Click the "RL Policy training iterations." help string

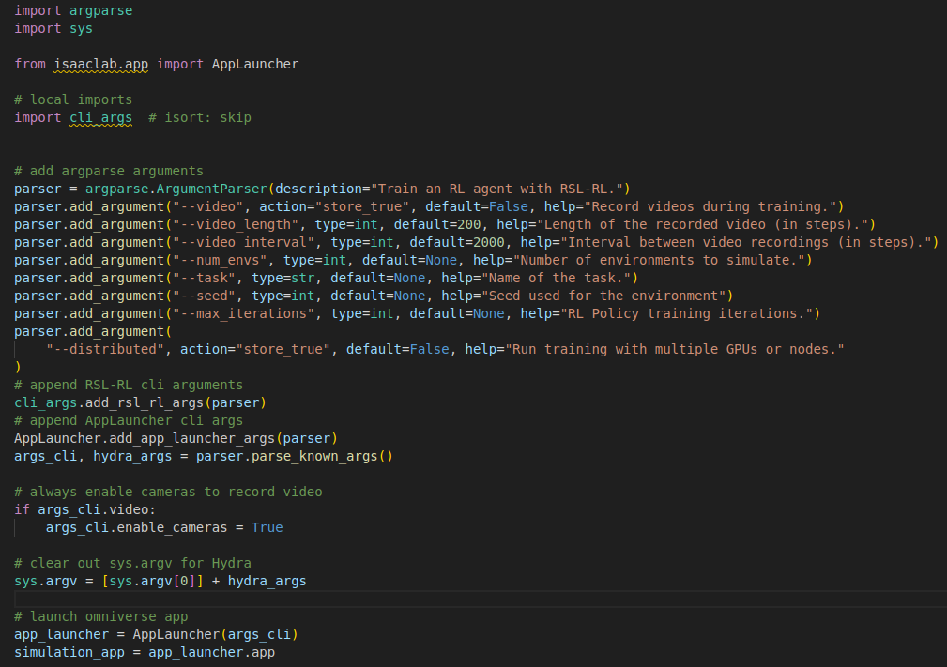[x=687, y=313]
